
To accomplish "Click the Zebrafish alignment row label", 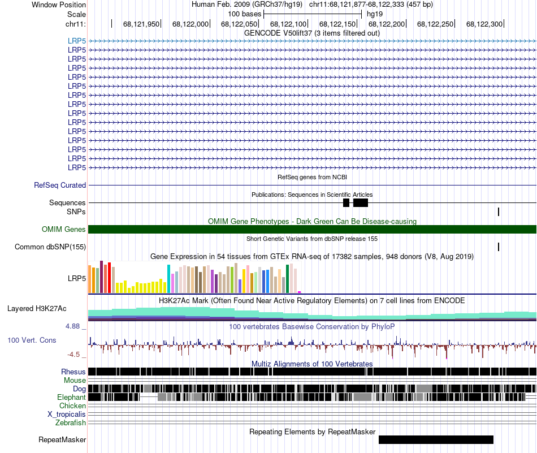I will pos(71,422).
